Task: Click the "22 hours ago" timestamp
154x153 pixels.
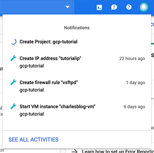Action: click(132, 59)
